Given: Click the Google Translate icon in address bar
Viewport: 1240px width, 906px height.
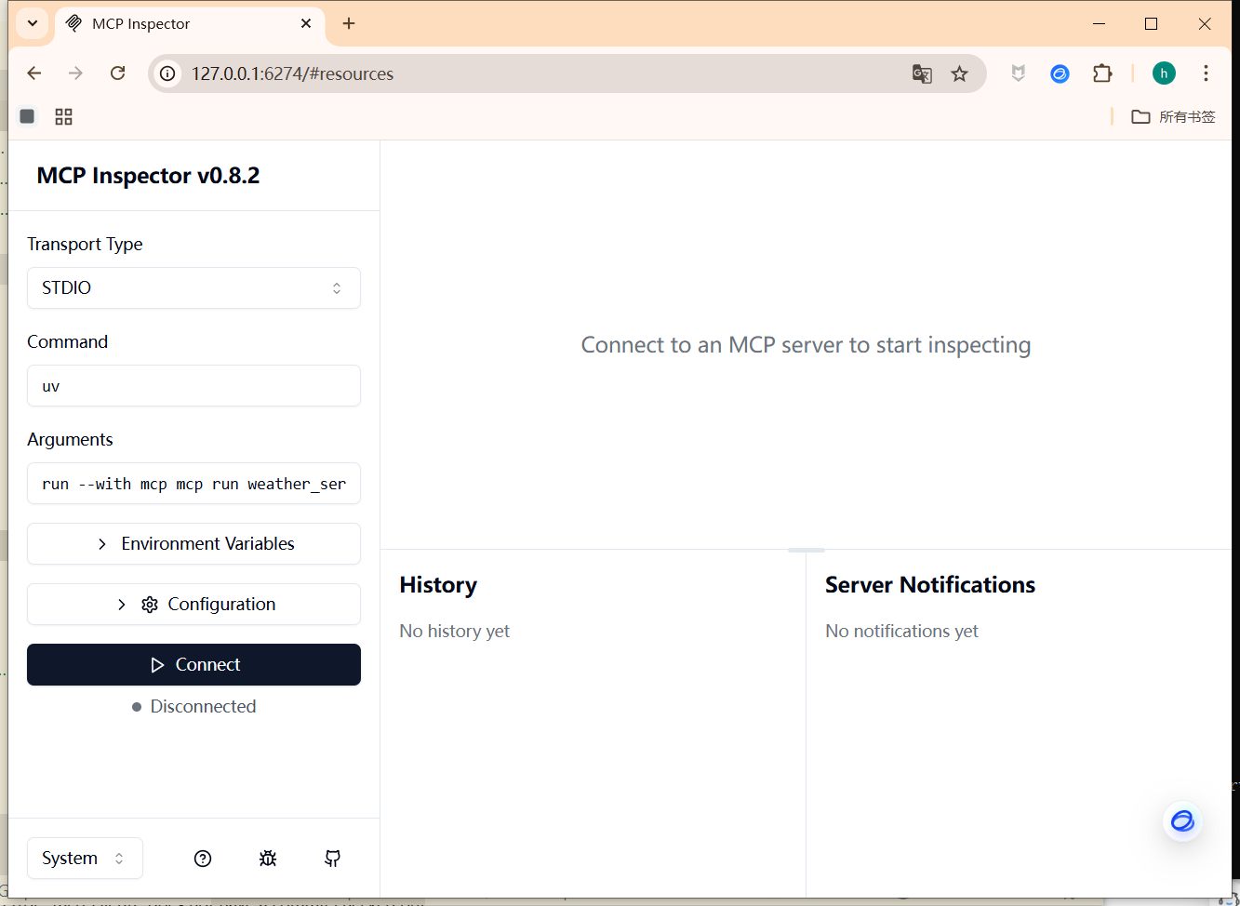Looking at the screenshot, I should point(922,73).
